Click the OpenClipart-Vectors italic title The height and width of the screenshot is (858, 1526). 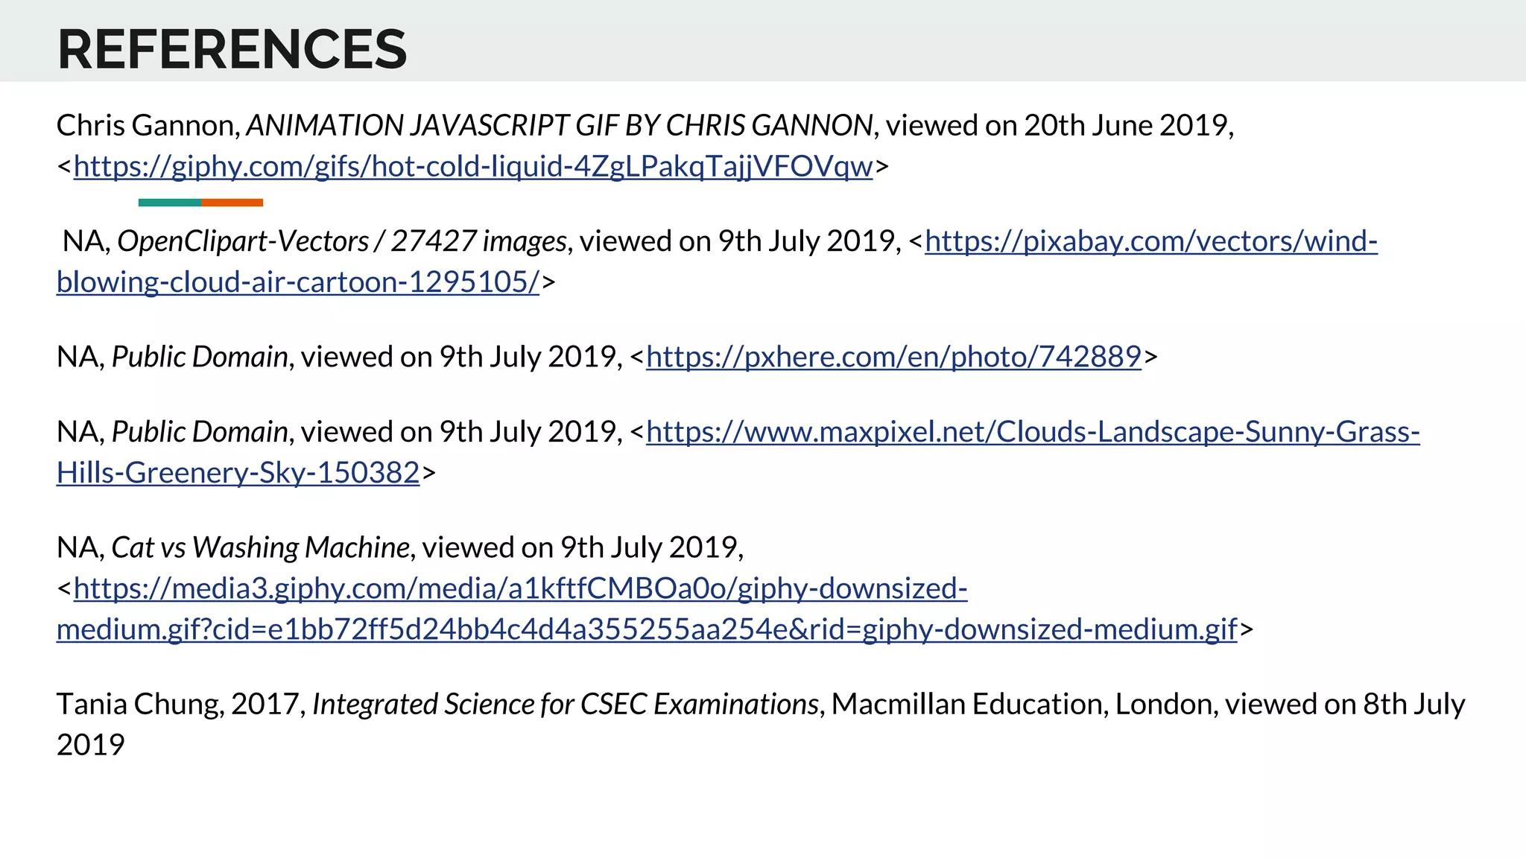[342, 241]
